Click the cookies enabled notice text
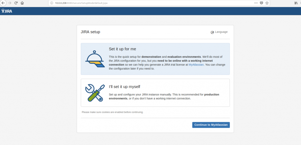 [x=113, y=112]
